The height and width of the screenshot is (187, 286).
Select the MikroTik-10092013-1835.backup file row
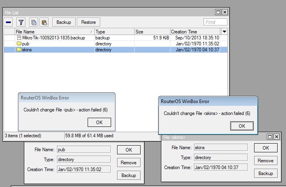pyautogui.click(x=116, y=38)
